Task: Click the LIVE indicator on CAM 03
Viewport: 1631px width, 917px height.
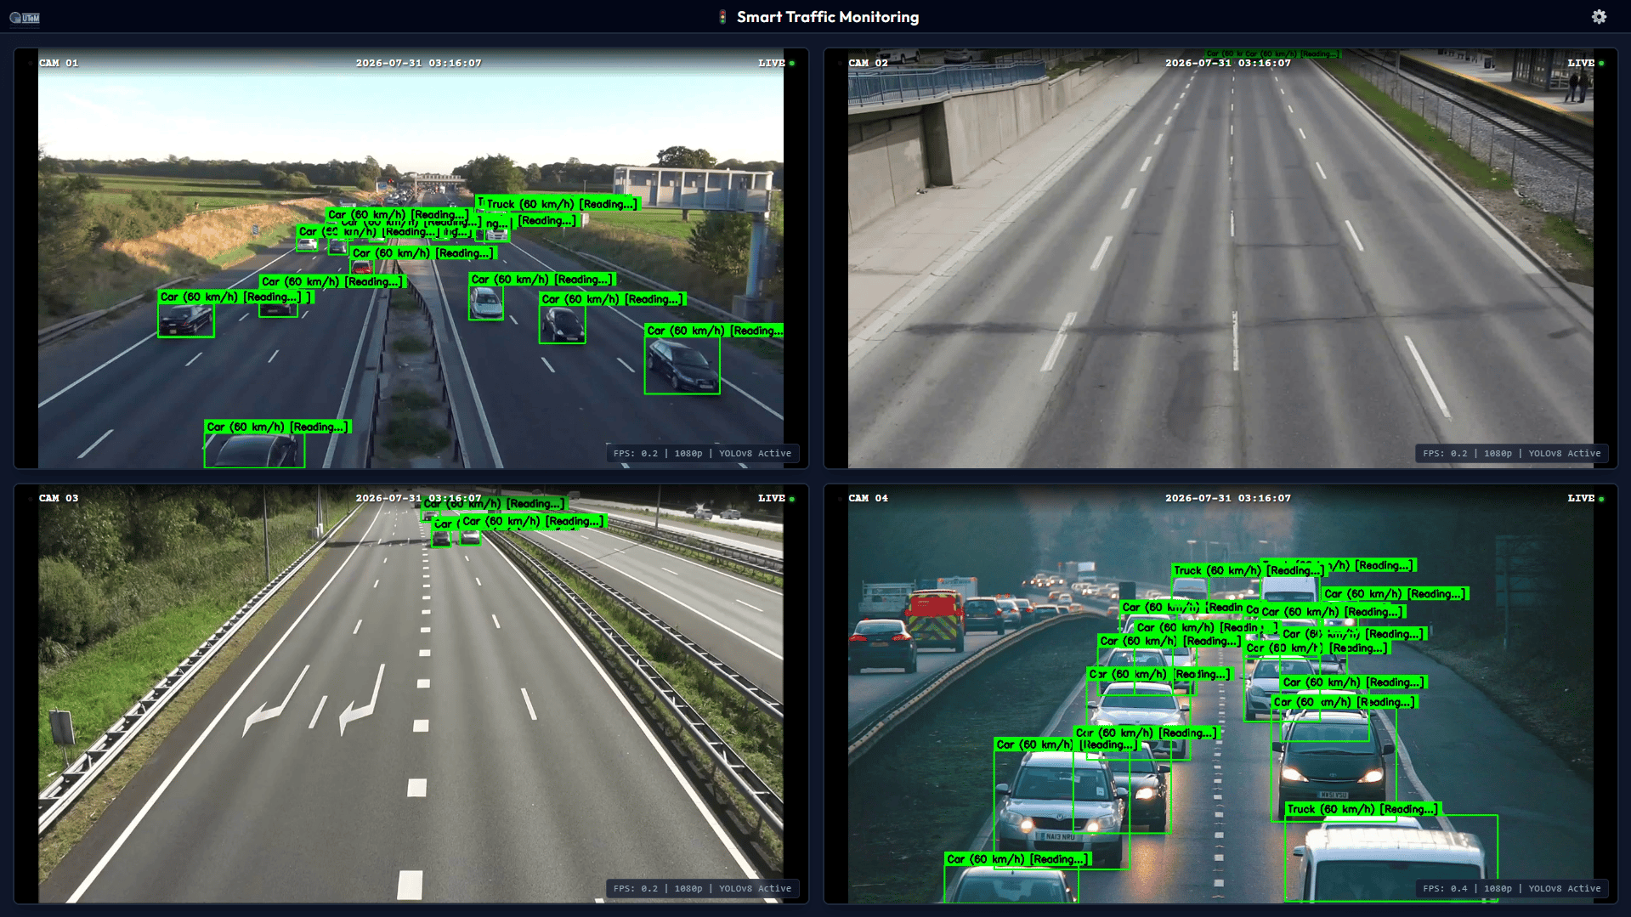Action: pyautogui.click(x=776, y=498)
